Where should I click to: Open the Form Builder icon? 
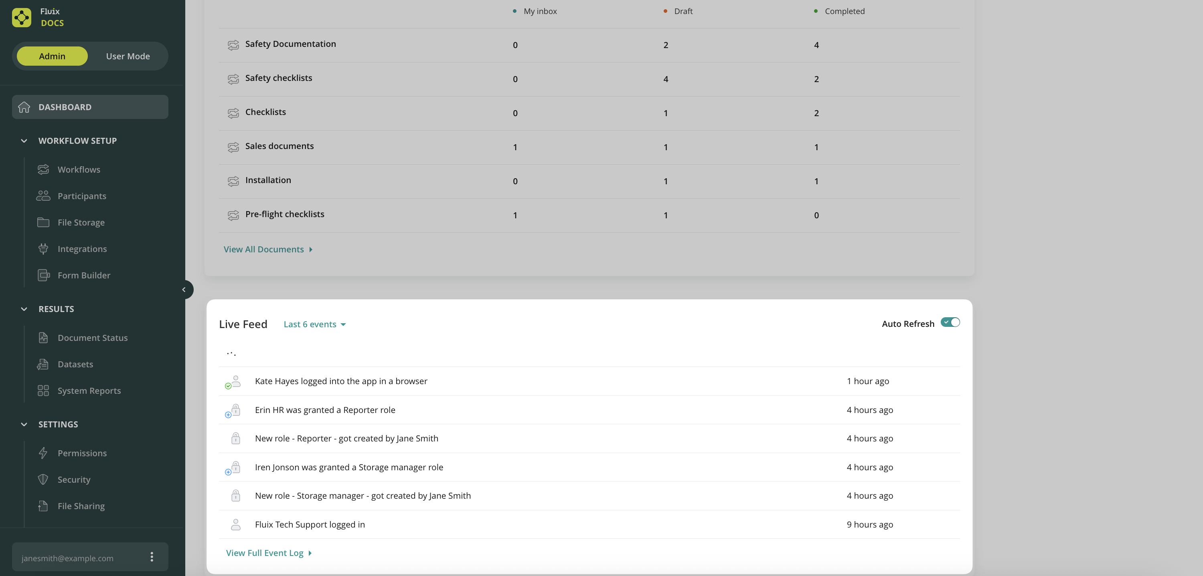[x=43, y=275]
